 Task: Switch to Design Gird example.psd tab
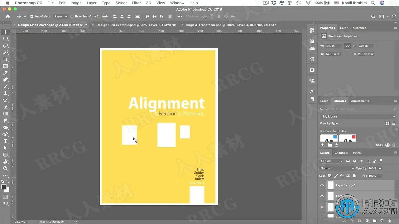coord(136,25)
